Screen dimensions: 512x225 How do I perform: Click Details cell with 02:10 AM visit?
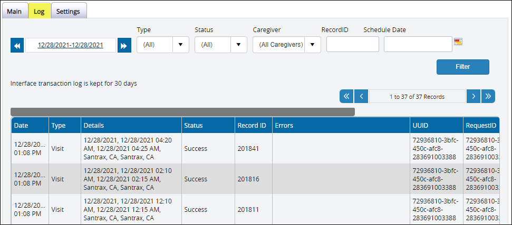pos(131,179)
